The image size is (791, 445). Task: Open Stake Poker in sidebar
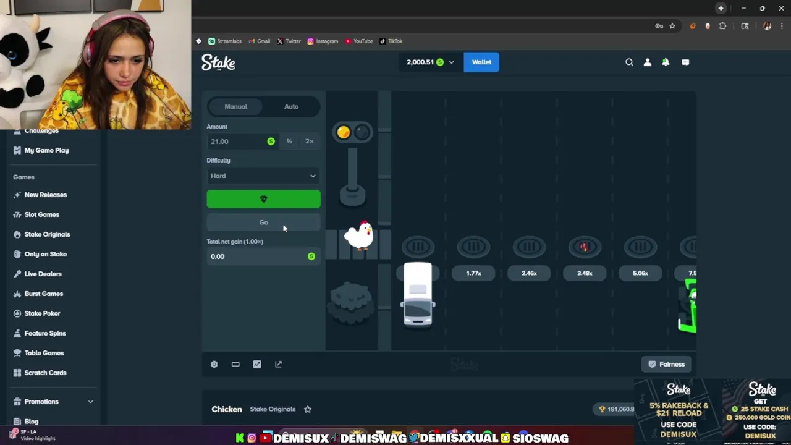pos(37,313)
